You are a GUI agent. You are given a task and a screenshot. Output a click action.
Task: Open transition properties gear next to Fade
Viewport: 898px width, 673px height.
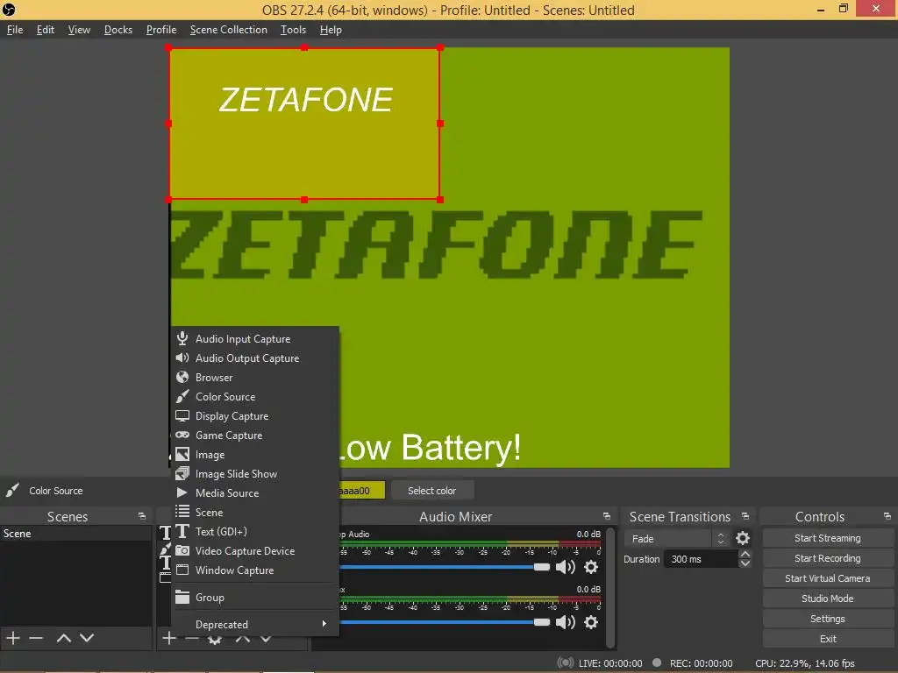742,538
